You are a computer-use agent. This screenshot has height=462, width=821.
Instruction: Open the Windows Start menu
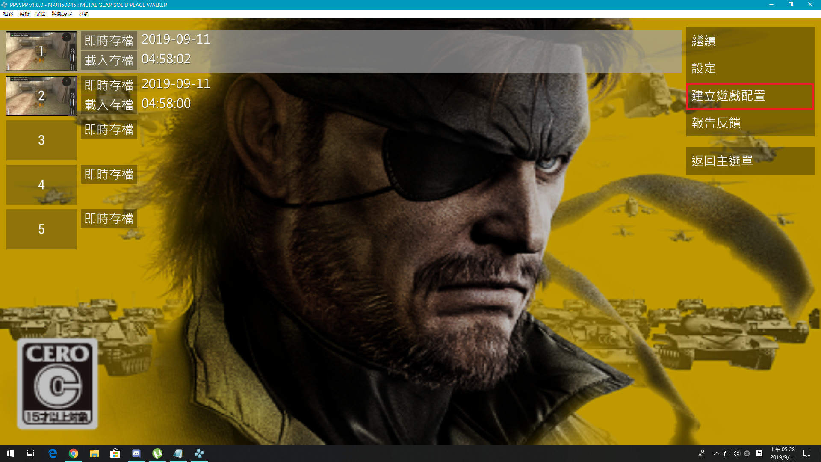click(10, 453)
